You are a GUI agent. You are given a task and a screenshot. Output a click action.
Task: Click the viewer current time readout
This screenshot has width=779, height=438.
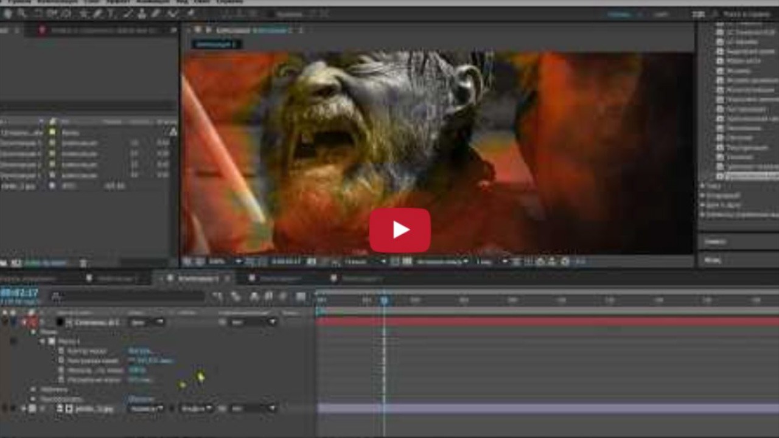[286, 262]
